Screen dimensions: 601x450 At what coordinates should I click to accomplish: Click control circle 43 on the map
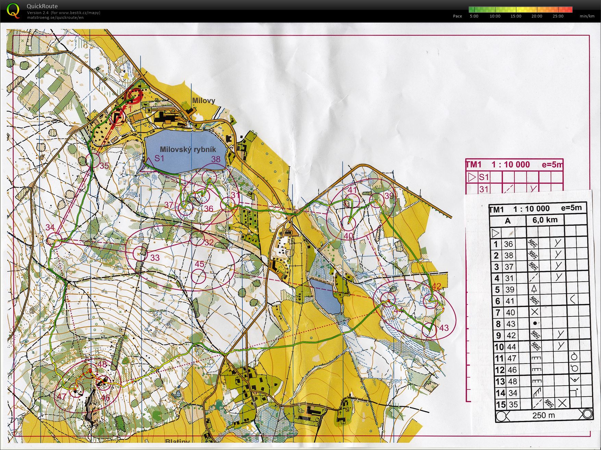click(429, 330)
